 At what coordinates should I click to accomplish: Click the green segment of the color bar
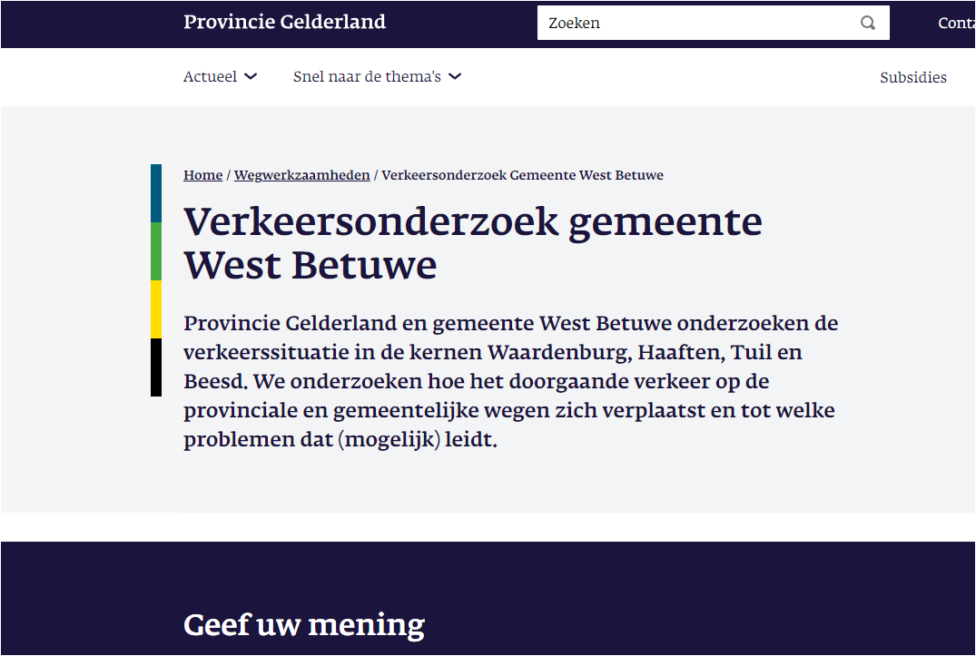click(x=156, y=251)
